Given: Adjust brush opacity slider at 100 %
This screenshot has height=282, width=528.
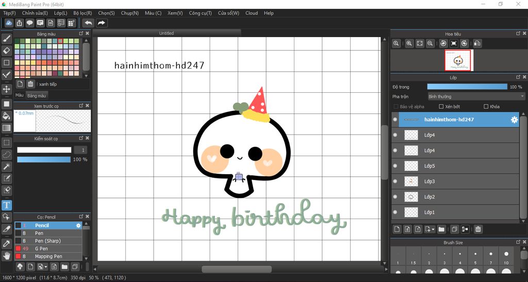Looking at the screenshot, I should [x=44, y=159].
